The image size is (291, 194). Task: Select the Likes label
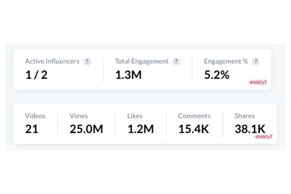[x=135, y=116]
